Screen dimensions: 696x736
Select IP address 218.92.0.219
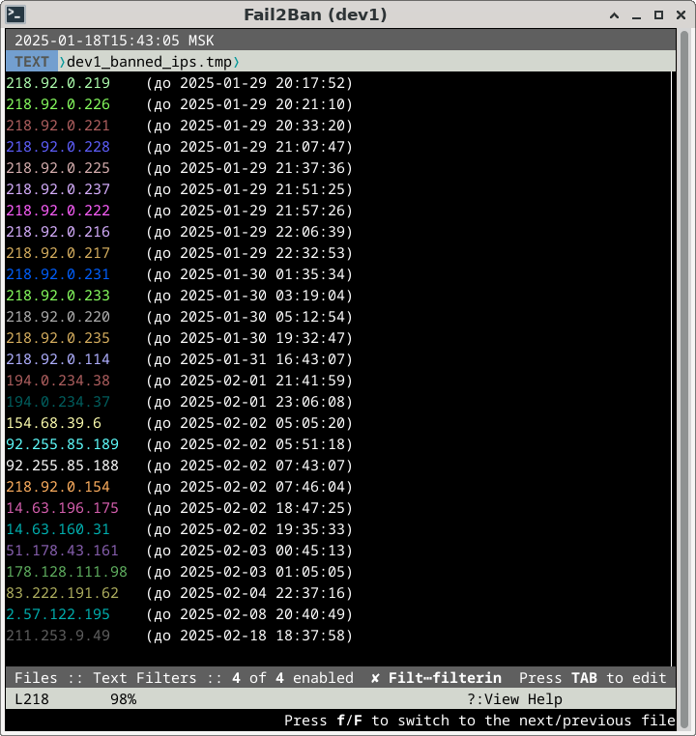click(x=58, y=83)
